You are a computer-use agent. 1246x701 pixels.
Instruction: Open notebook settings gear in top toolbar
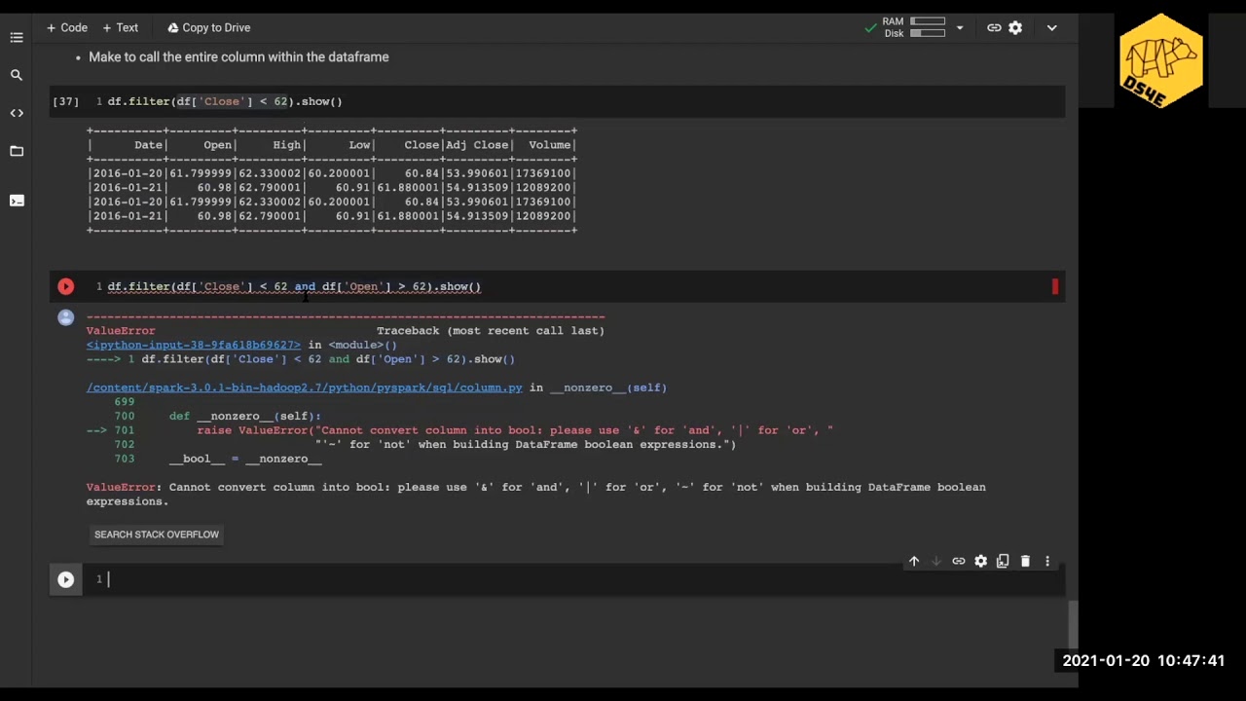1015,27
